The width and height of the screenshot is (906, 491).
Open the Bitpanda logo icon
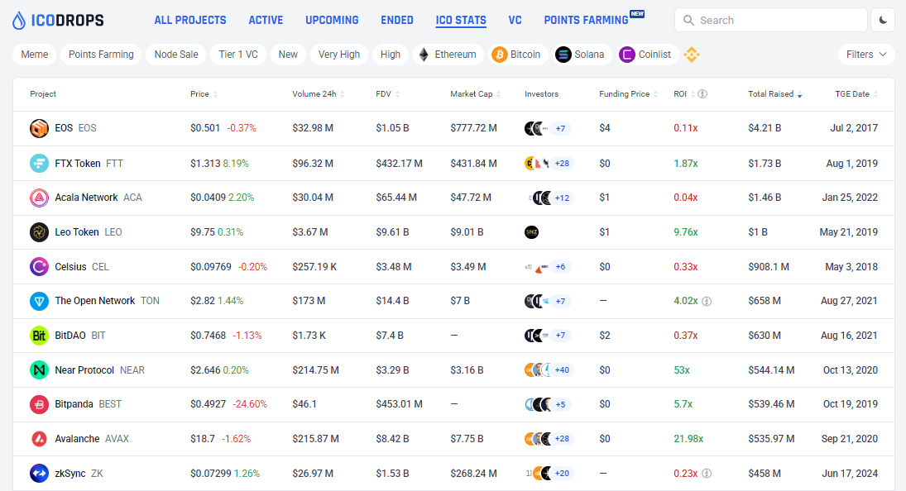[39, 404]
